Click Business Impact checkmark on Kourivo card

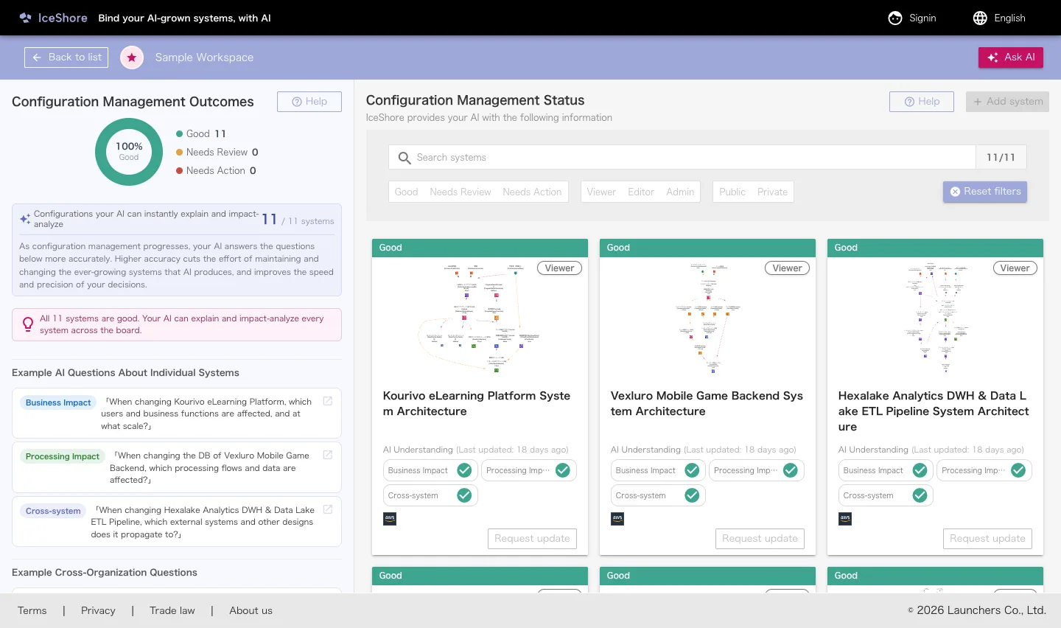[464, 470]
